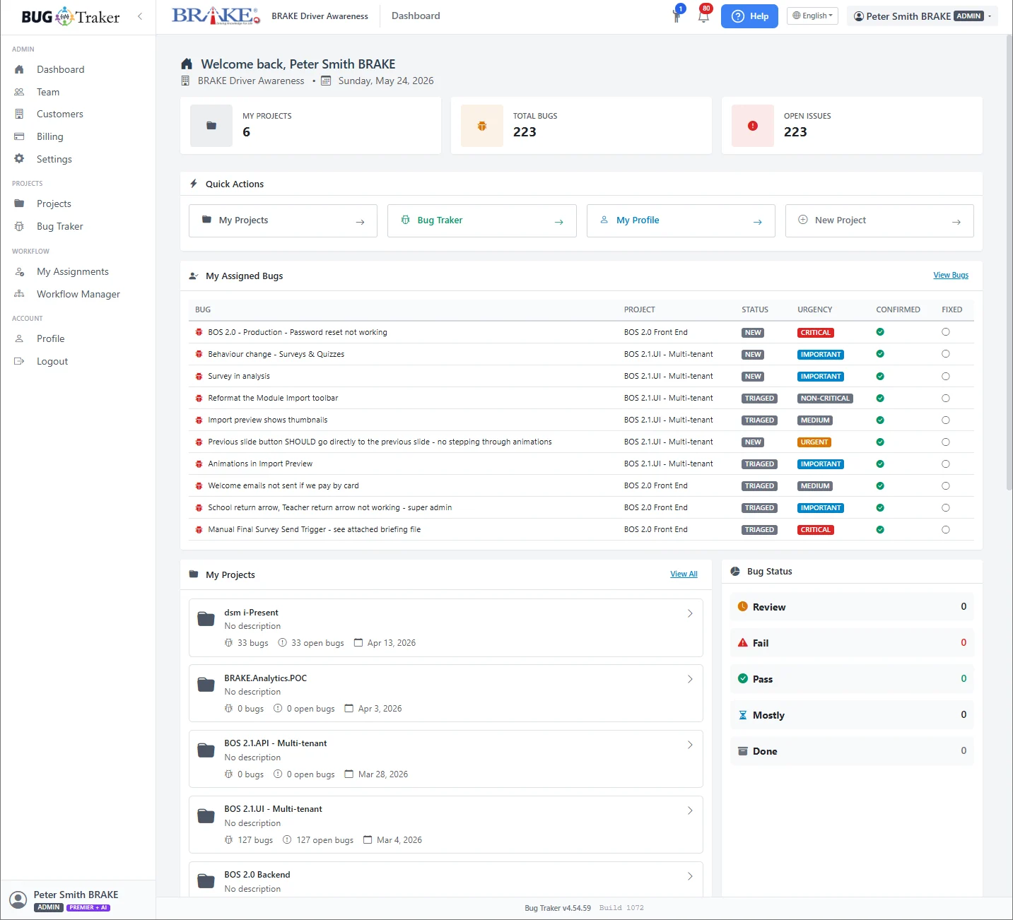The width and height of the screenshot is (1013, 920).
Task: Go to Workflow Manager in sidebar
Action: tap(78, 294)
